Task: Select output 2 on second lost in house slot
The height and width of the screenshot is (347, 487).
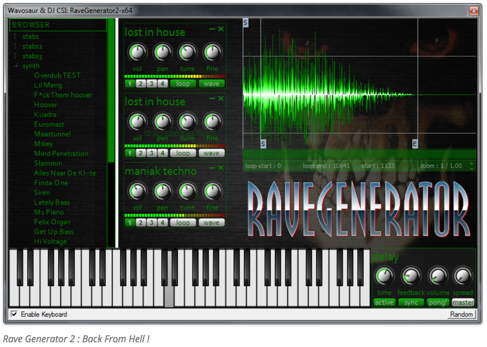Action: (140, 153)
